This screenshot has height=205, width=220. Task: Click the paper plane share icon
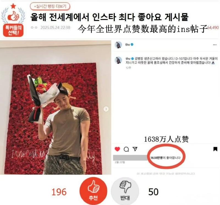(135, 149)
